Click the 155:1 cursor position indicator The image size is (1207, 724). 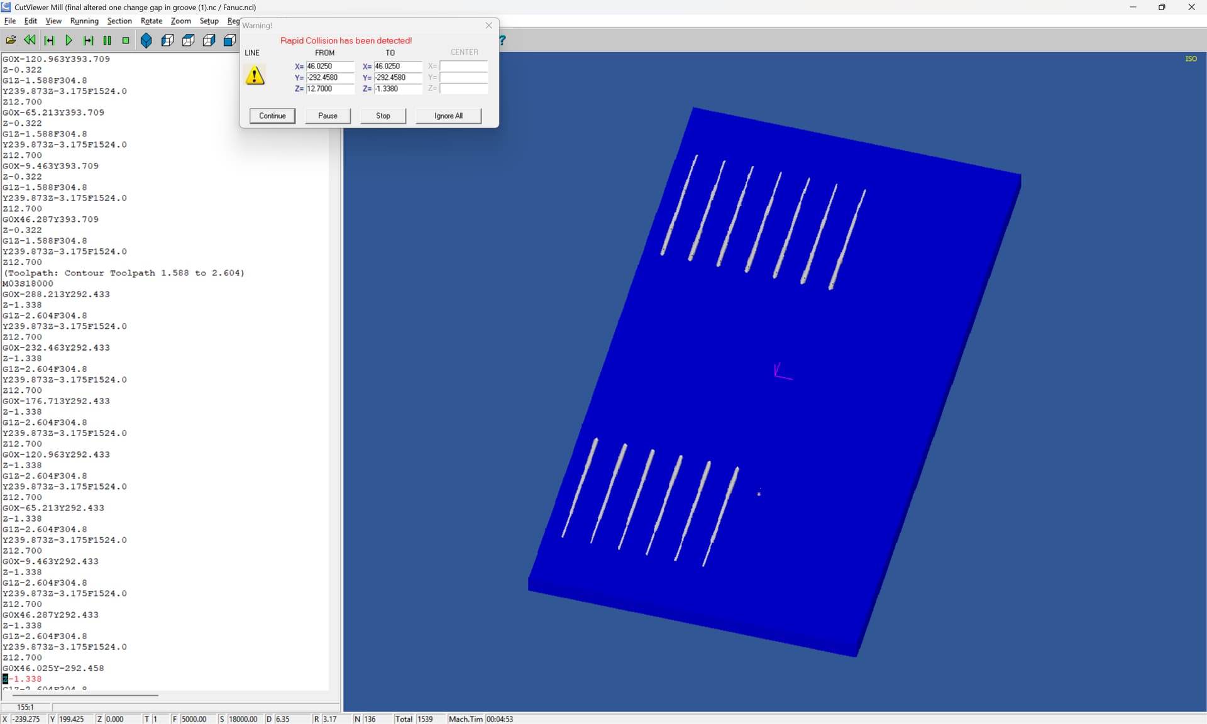pos(25,707)
